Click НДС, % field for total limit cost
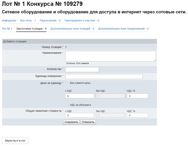The height and width of the screenshot is (146, 188). click(x=137, y=115)
